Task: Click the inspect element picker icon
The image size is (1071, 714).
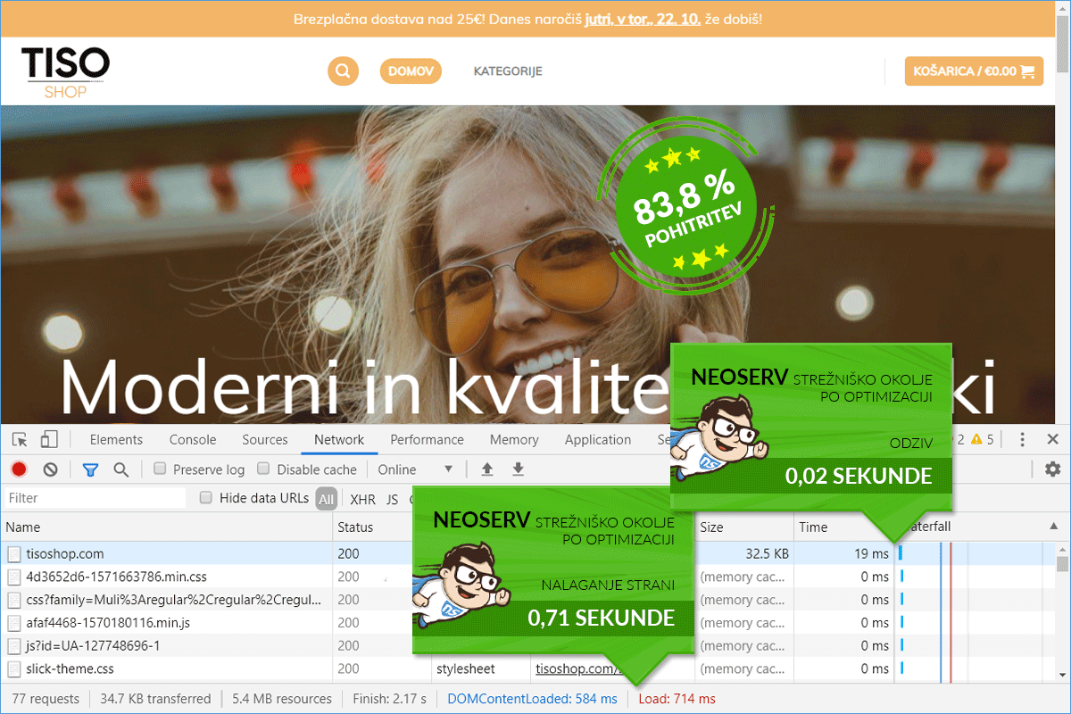Action: click(x=20, y=439)
